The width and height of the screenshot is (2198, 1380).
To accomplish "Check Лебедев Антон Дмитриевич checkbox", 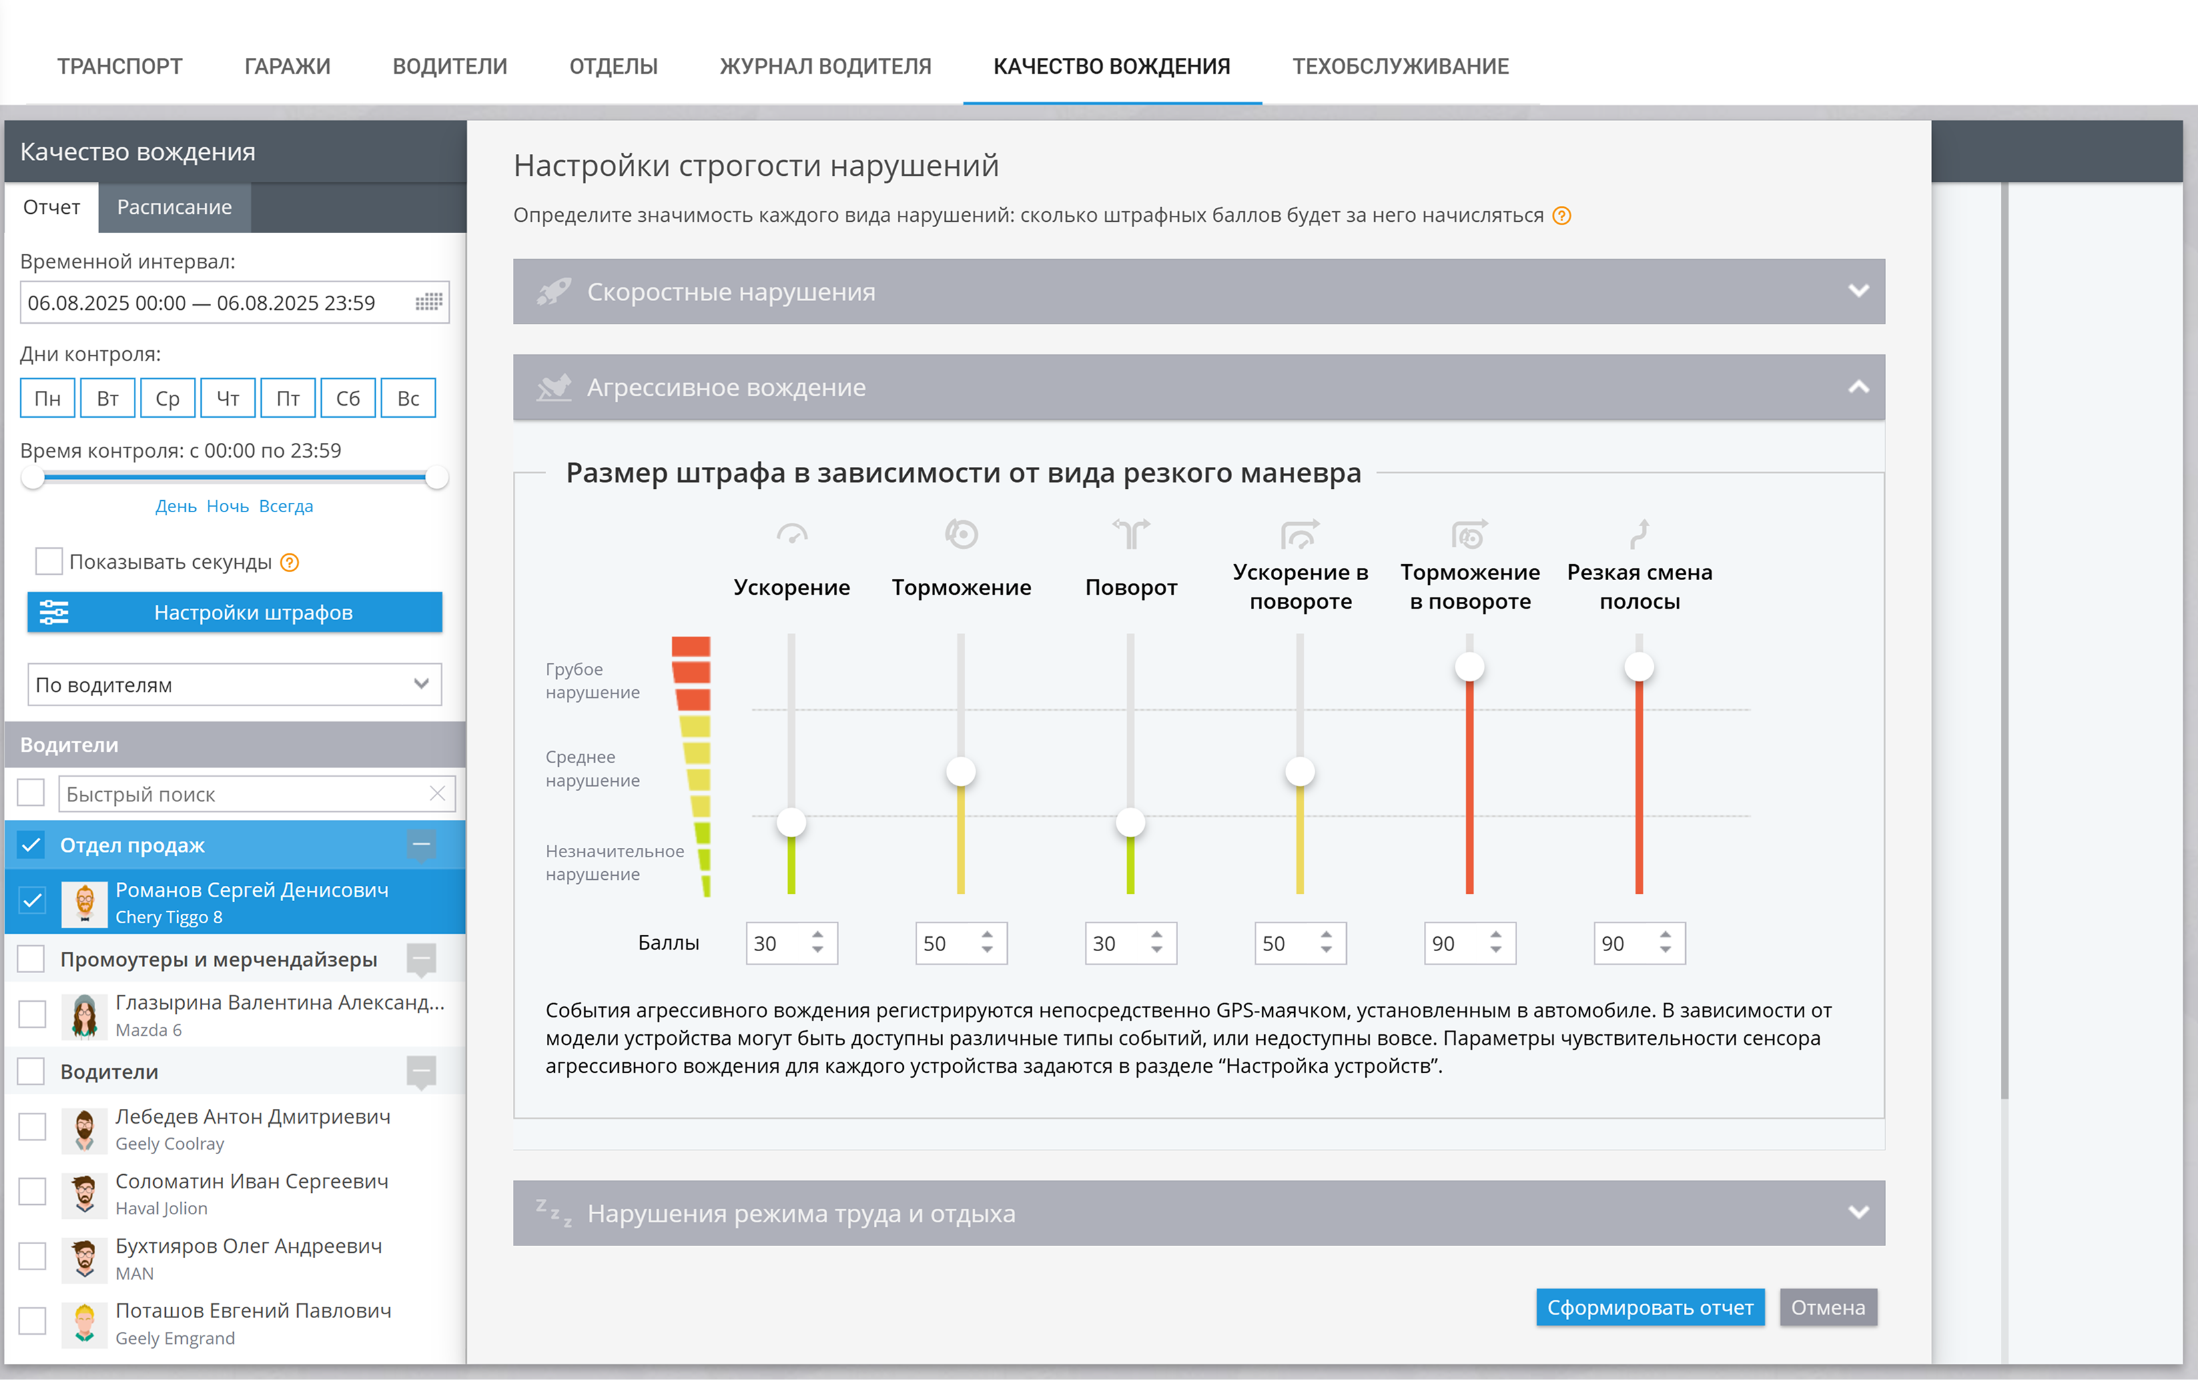I will [32, 1127].
